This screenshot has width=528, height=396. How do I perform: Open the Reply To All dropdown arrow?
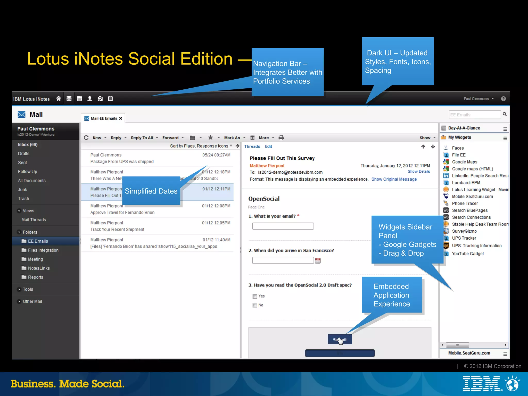point(157,138)
